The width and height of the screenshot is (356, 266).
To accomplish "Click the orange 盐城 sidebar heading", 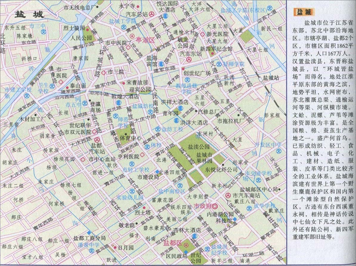I will (304, 12).
